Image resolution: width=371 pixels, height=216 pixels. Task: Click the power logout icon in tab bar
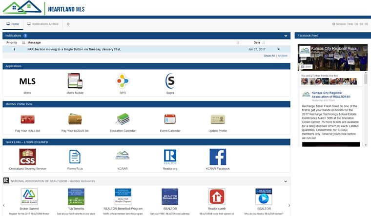point(68,24)
